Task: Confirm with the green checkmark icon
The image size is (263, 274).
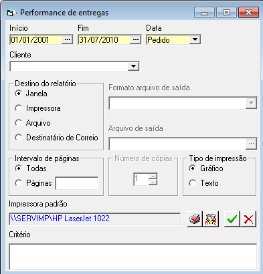Action: (232, 219)
